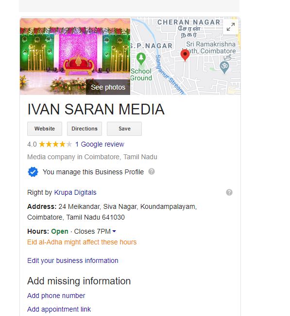Get Directions to Ivan Saran Media
This screenshot has height=316, width=290.
pyautogui.click(x=85, y=129)
